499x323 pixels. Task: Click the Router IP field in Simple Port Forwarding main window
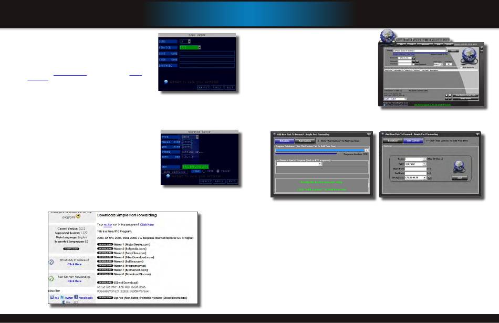tap(405, 58)
